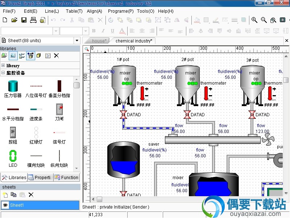Click the Zoom In magnifier icon
The image size is (290, 218).
pyautogui.click(x=254, y=20)
